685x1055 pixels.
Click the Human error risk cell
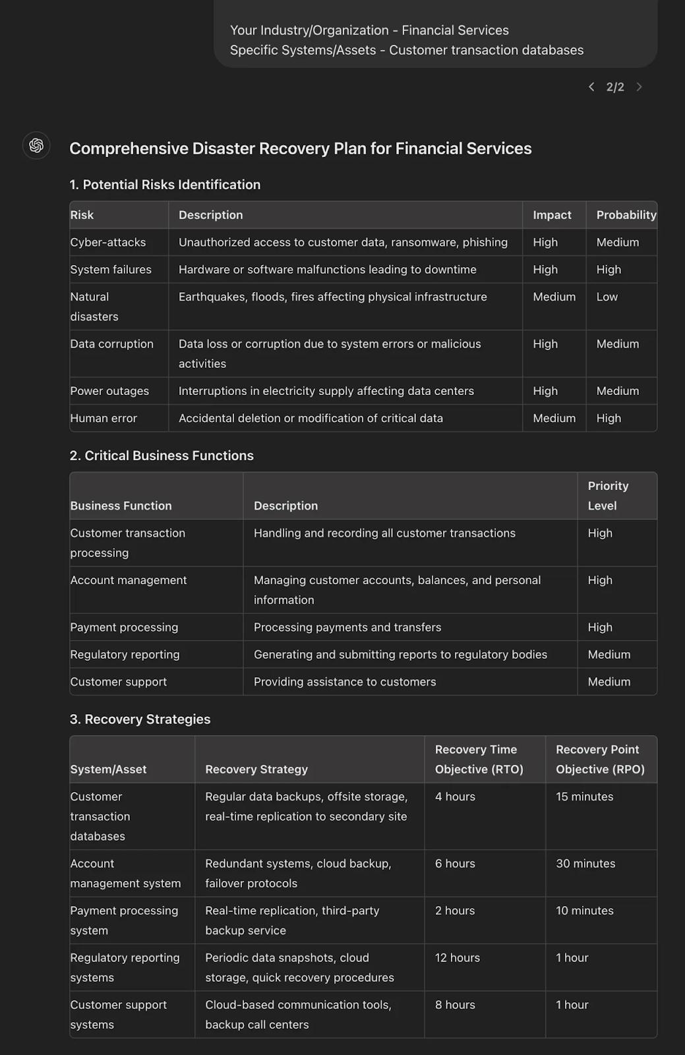click(119, 418)
